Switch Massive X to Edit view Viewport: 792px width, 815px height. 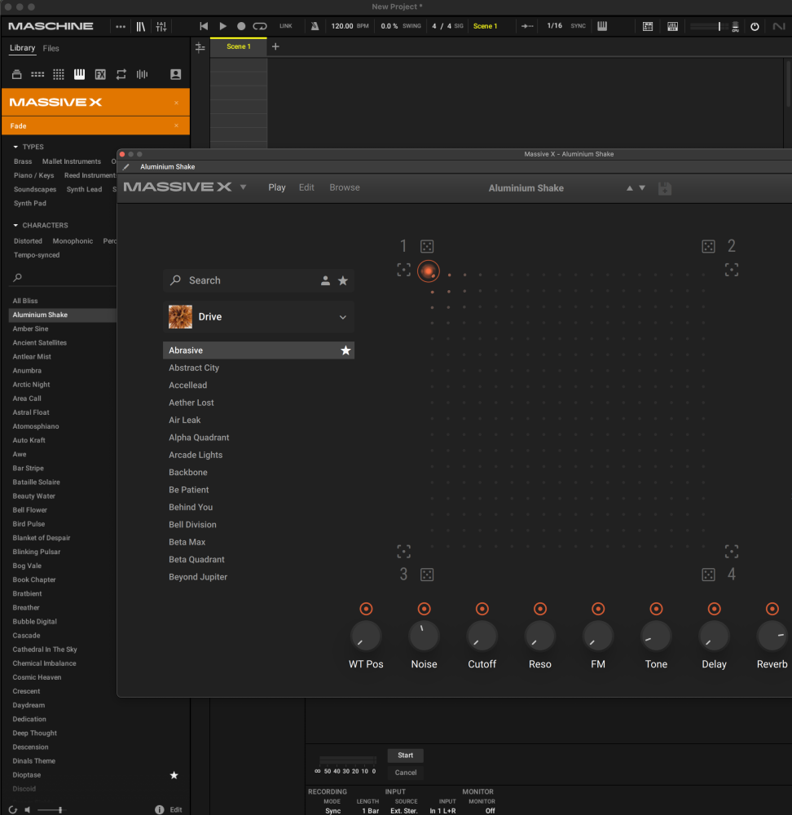(306, 187)
